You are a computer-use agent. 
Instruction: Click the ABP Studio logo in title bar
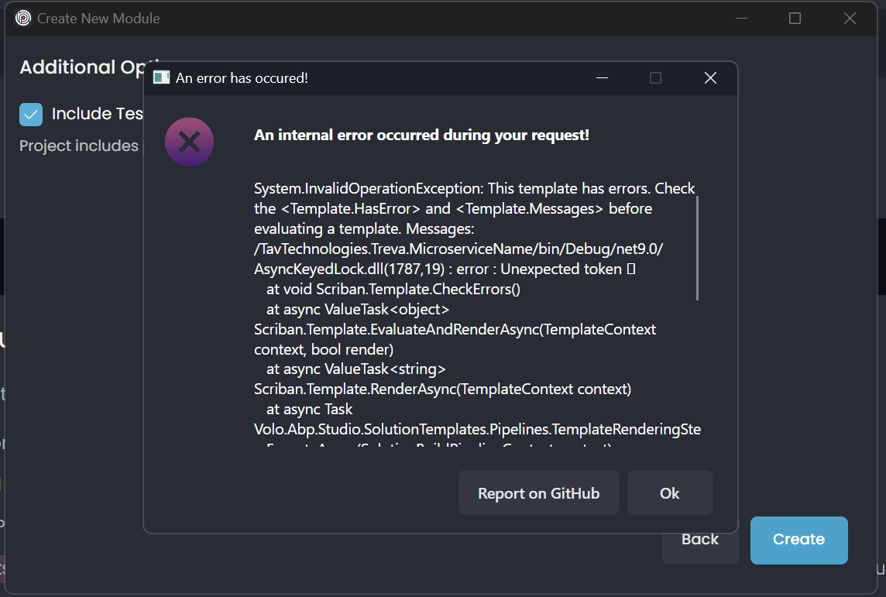coord(23,18)
